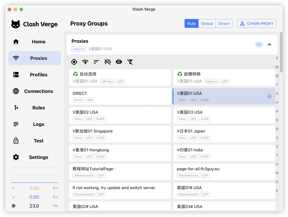Run the delay speed test icon

(85, 62)
